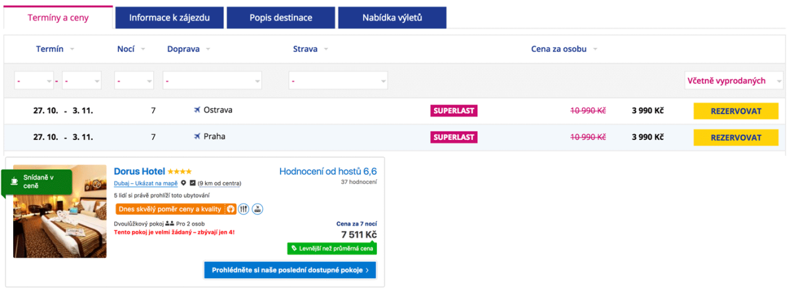Click the two-person occupancy icon
Image resolution: width=789 pixels, height=288 pixels.
coord(169,224)
